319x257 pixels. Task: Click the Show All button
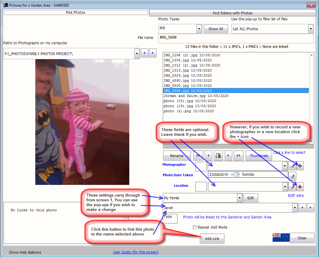[216, 29]
